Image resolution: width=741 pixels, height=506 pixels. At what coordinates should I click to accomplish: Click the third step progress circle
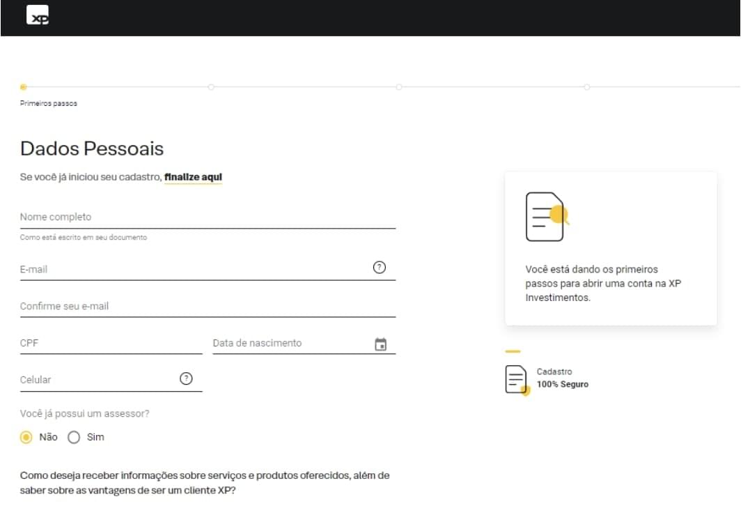(x=399, y=87)
